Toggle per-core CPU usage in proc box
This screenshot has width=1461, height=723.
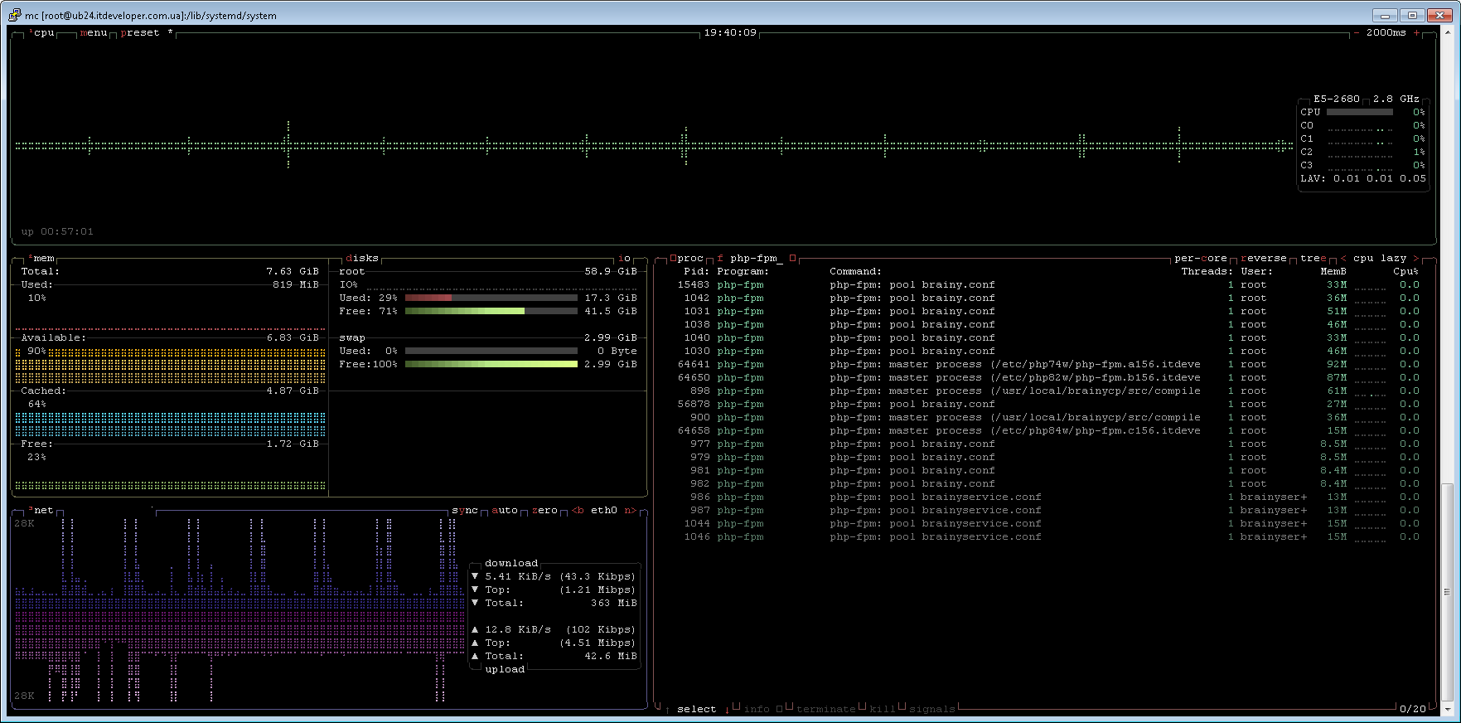pyautogui.click(x=1200, y=259)
